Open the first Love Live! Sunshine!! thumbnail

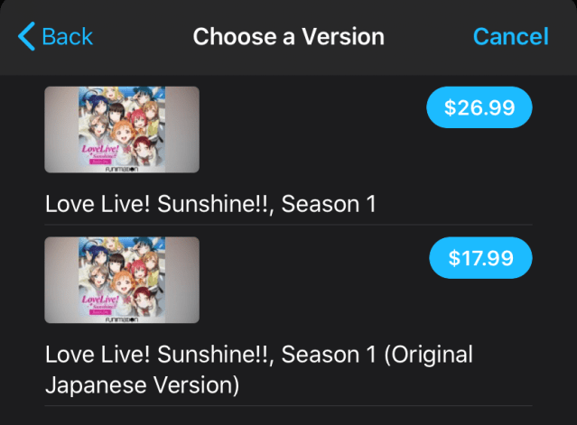[x=122, y=129]
